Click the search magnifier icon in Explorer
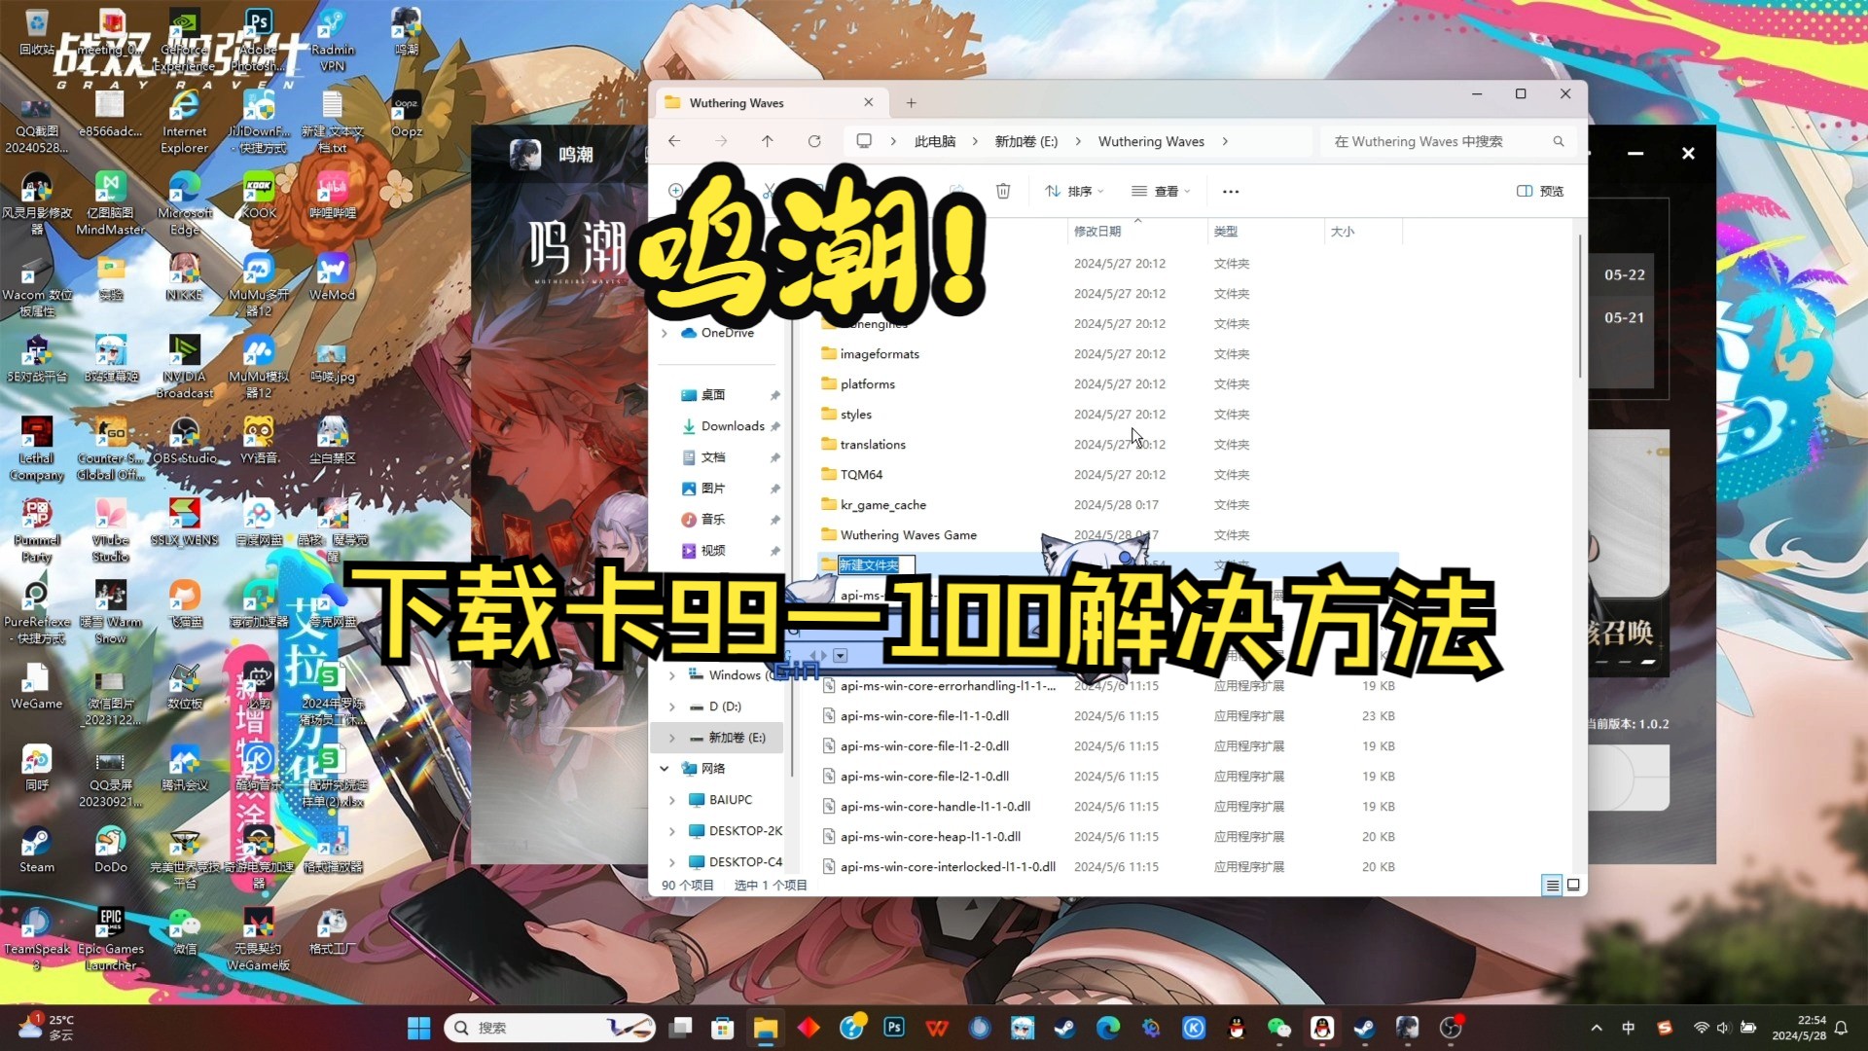 (1559, 141)
